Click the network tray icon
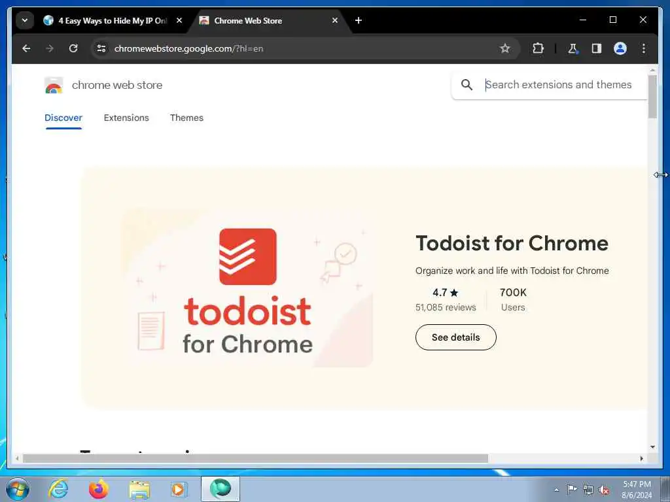 point(588,490)
